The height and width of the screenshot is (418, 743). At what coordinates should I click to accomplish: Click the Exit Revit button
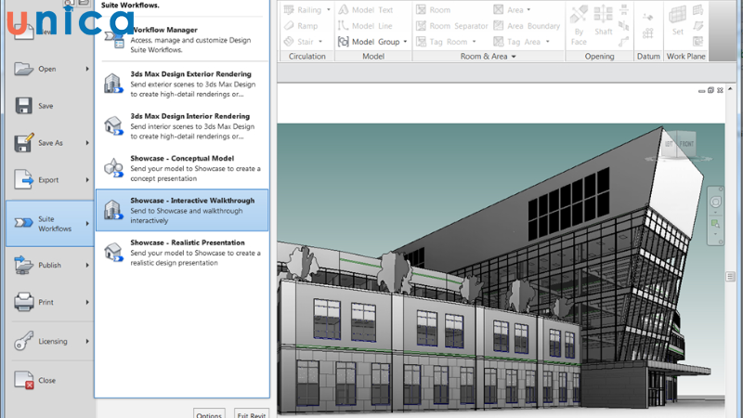(x=251, y=413)
